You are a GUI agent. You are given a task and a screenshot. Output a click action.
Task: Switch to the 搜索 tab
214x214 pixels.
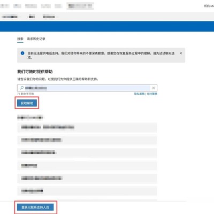click(20, 39)
